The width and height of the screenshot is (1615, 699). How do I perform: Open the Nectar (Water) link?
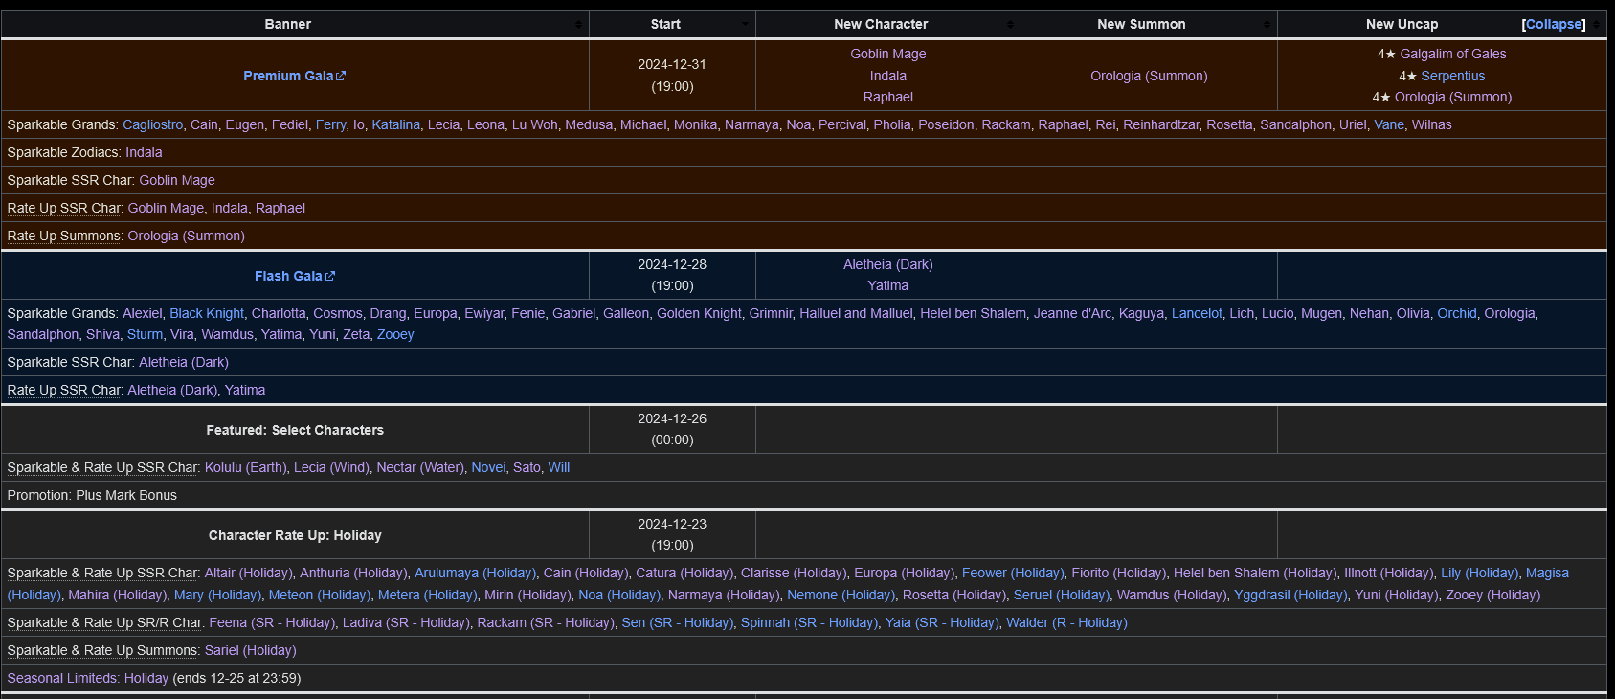pyautogui.click(x=420, y=467)
